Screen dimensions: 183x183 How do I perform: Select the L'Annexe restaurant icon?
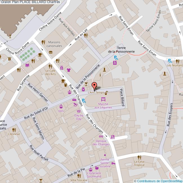click(x=14, y=130)
